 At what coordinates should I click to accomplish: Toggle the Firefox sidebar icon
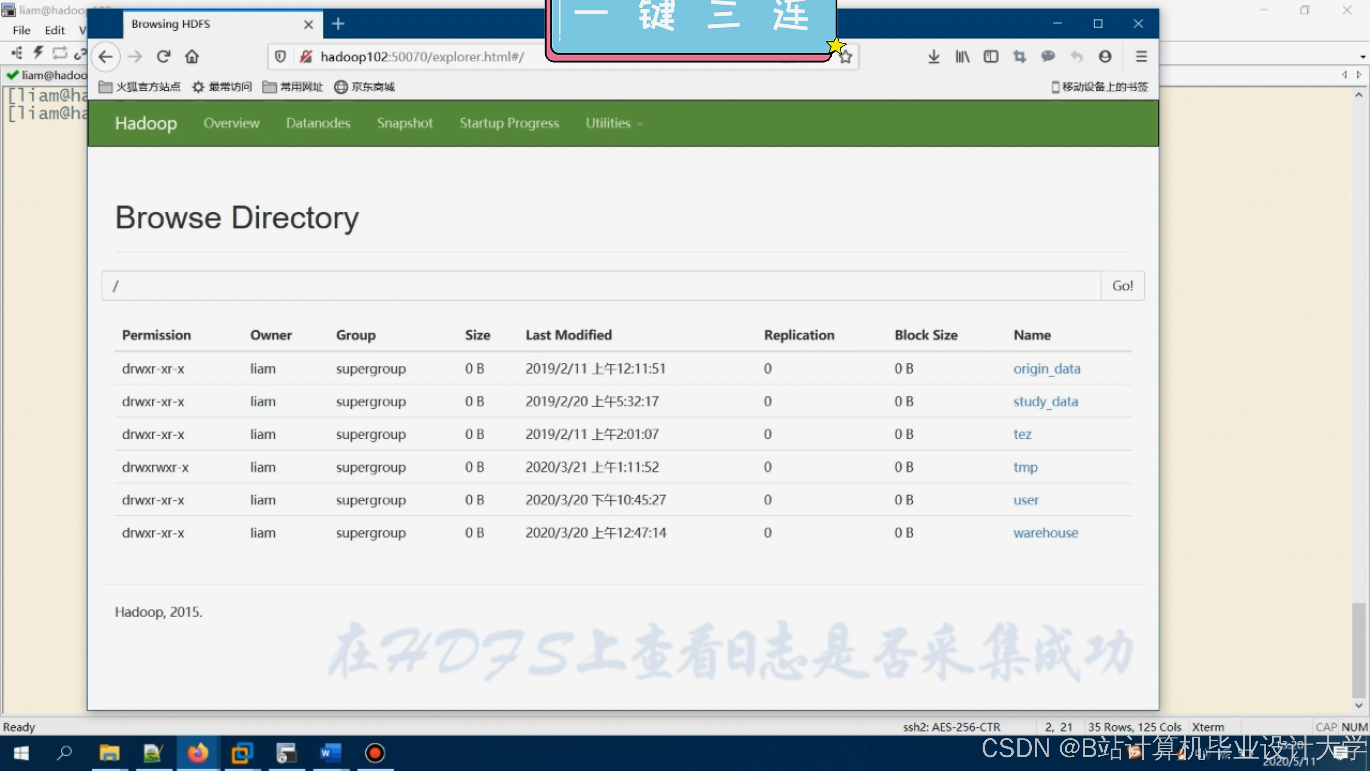pos(991,56)
